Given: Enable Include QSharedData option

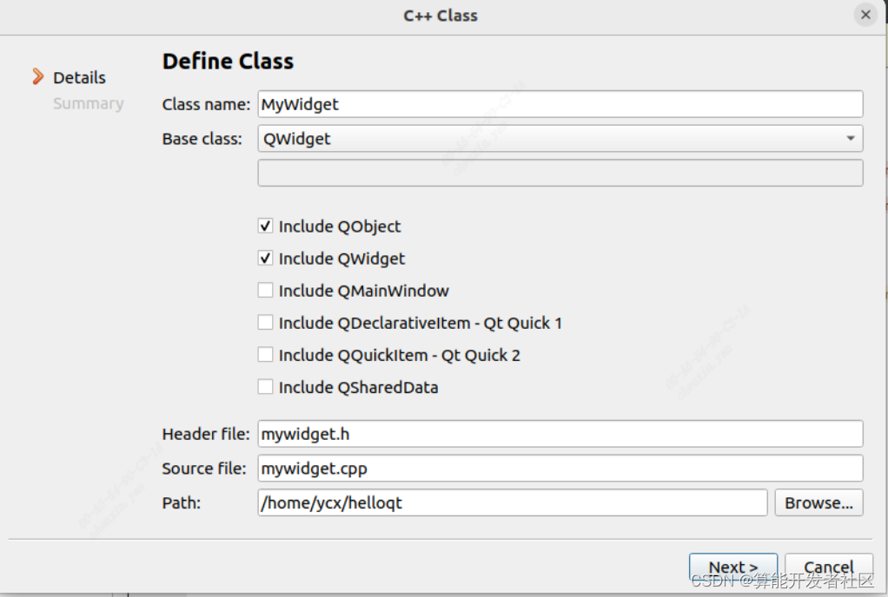Looking at the screenshot, I should (x=266, y=387).
